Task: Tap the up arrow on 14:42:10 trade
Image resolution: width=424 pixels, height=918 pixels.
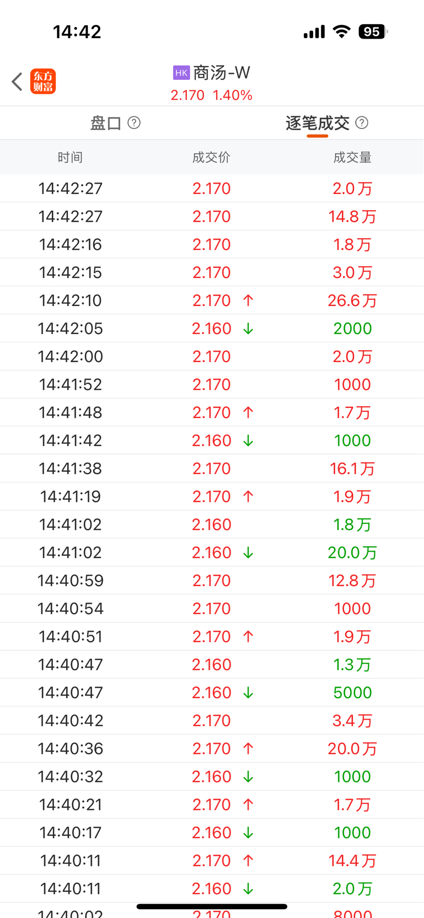Action: tap(248, 300)
